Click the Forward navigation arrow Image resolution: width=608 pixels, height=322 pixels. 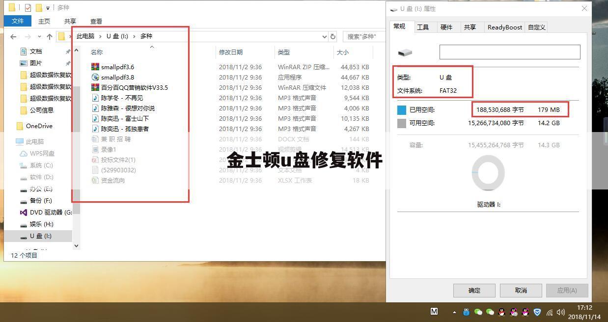pos(28,36)
